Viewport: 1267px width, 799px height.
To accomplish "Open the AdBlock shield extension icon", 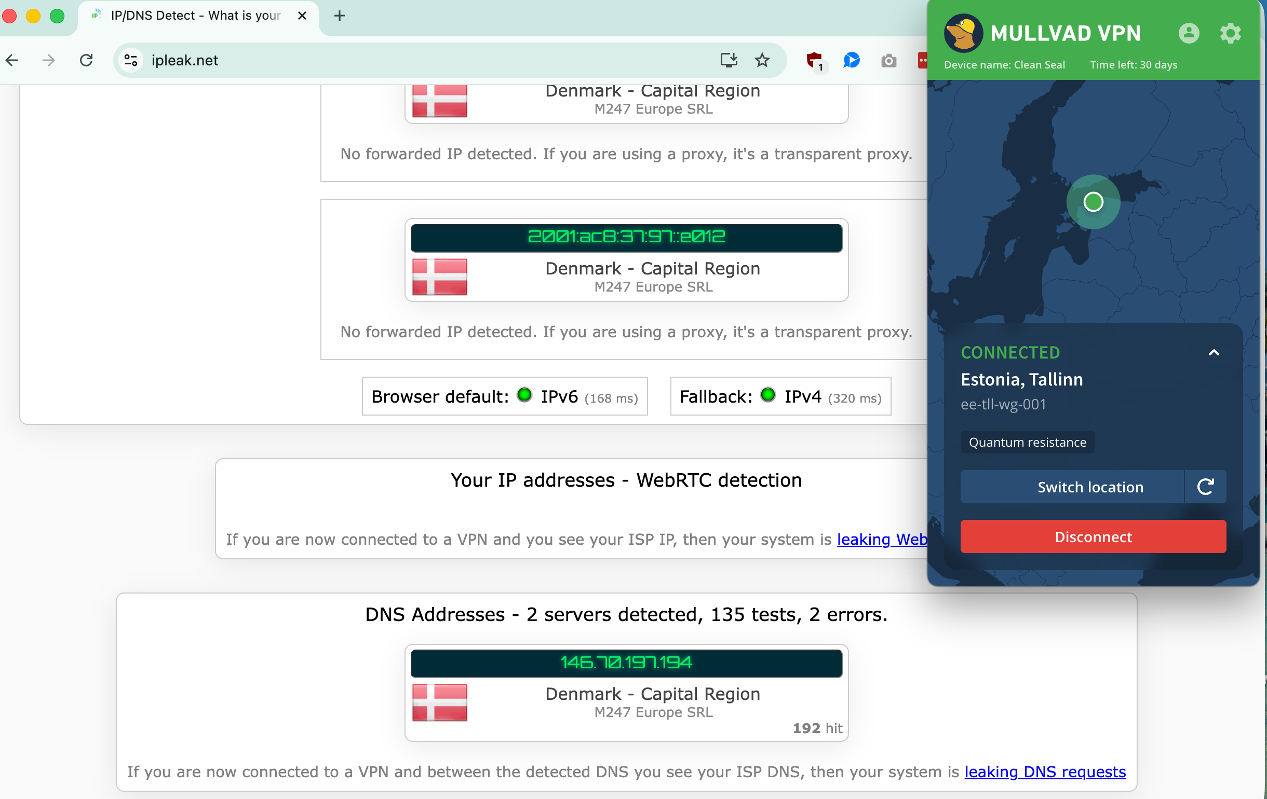I will [x=815, y=60].
